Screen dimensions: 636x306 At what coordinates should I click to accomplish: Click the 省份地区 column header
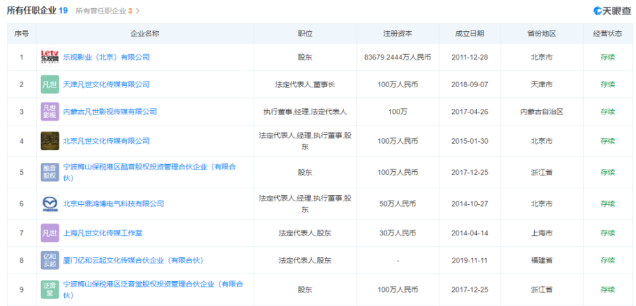[x=542, y=34]
